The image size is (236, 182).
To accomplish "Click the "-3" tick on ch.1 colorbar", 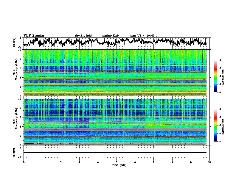I will click(220, 60).
